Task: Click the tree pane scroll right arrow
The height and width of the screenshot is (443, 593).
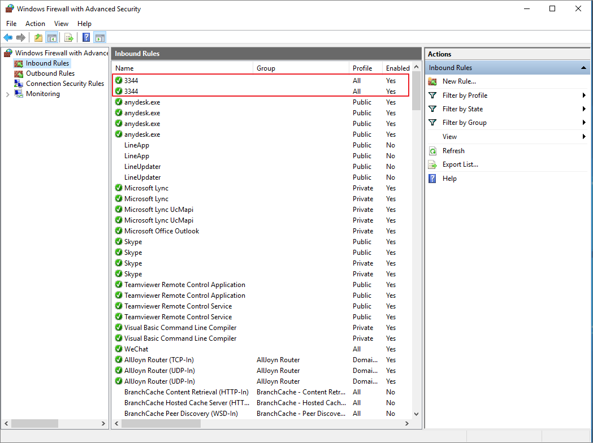Action: (x=103, y=424)
